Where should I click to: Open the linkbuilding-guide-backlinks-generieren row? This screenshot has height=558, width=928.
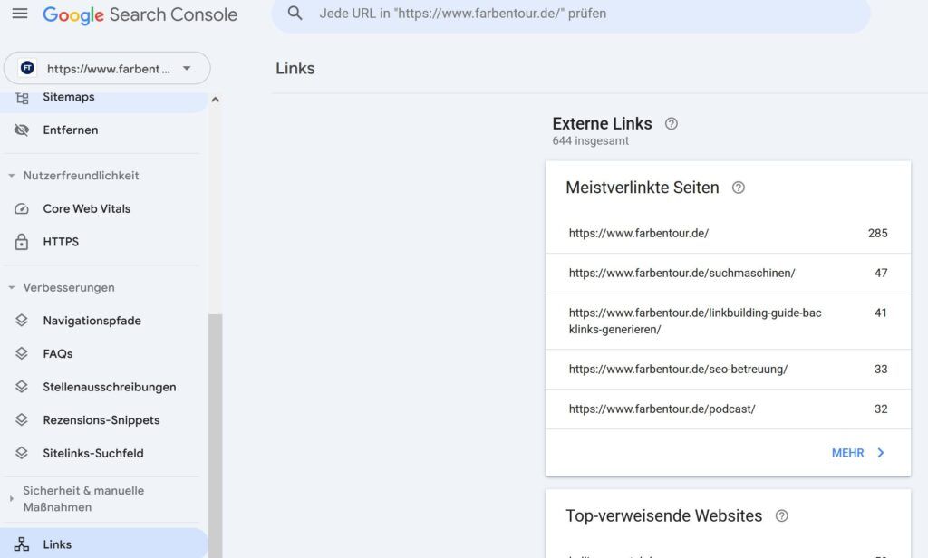click(728, 321)
